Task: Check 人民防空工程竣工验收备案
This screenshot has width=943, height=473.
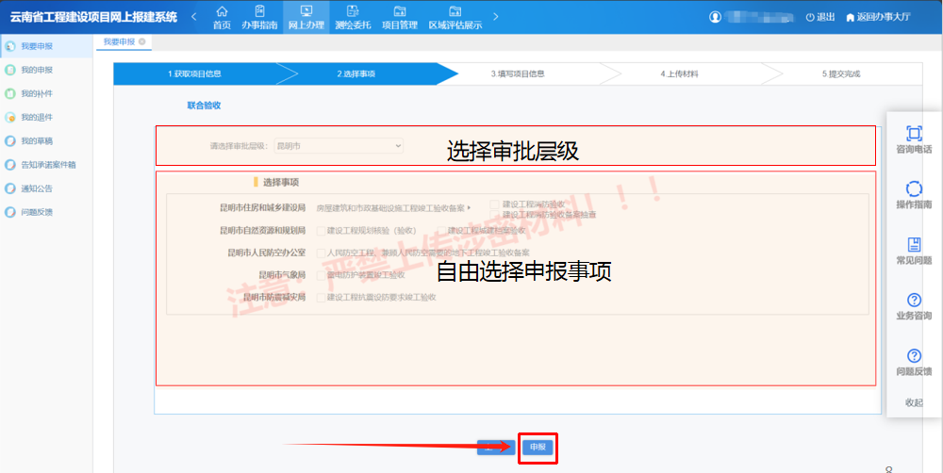Action: click(x=321, y=253)
